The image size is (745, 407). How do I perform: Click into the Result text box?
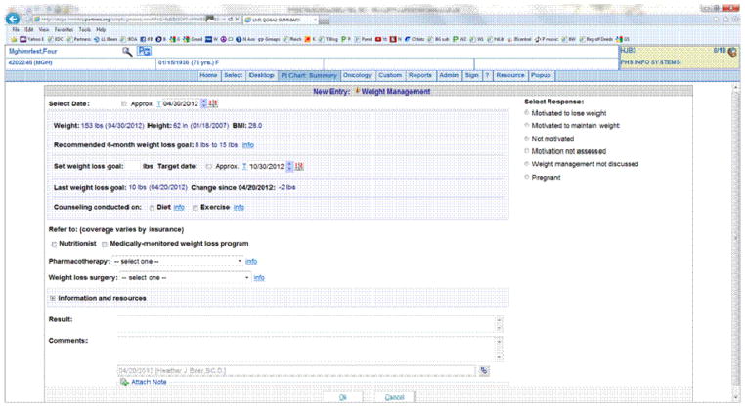pos(306,324)
